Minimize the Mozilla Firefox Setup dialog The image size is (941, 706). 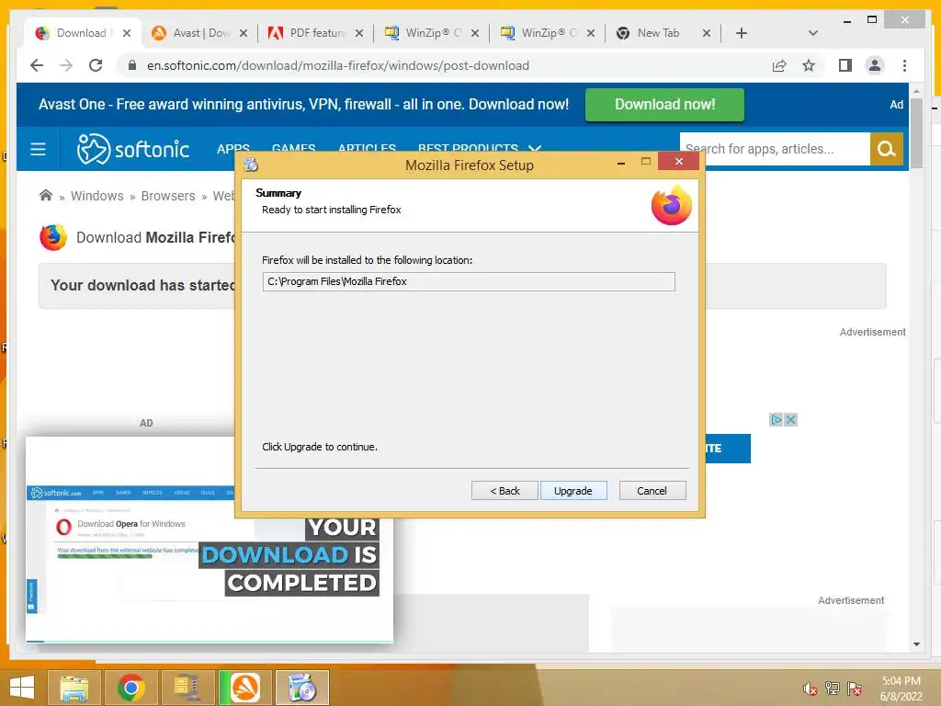pos(621,163)
